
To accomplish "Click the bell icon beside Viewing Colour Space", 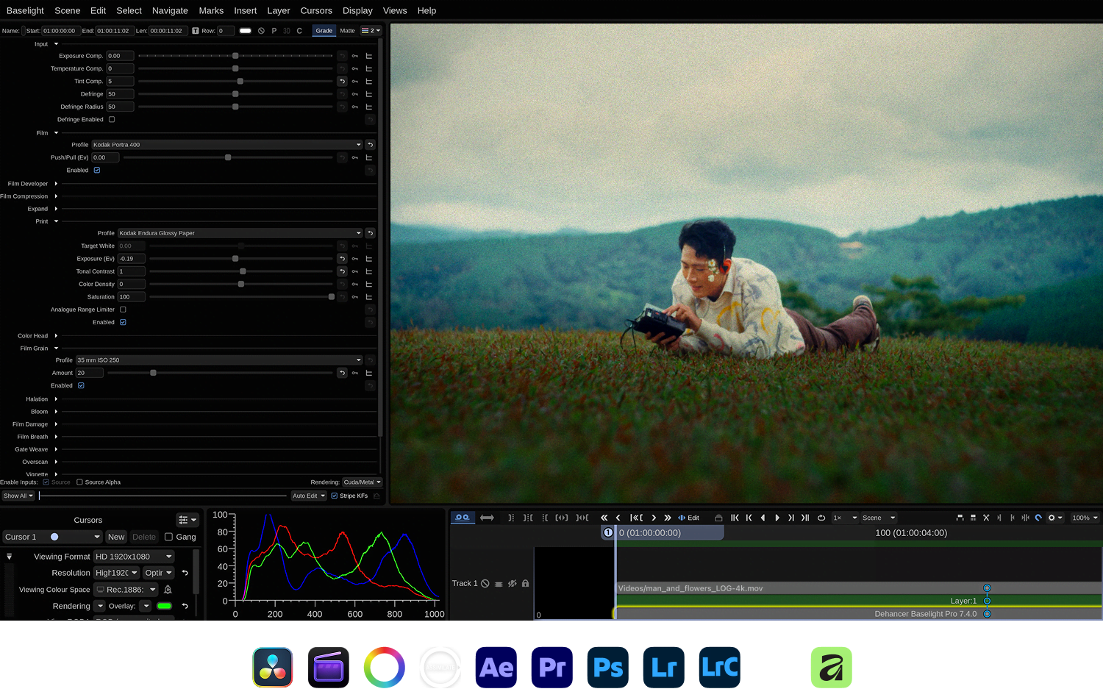I will click(168, 590).
